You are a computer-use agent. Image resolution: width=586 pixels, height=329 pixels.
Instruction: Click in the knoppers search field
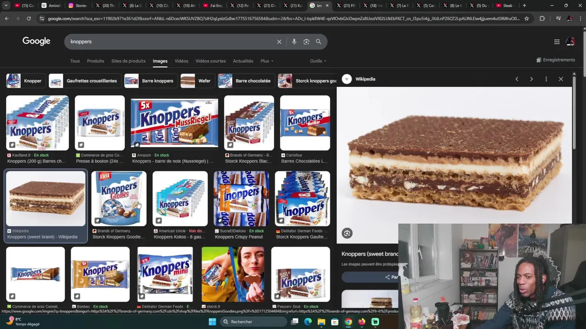pyautogui.click(x=169, y=42)
